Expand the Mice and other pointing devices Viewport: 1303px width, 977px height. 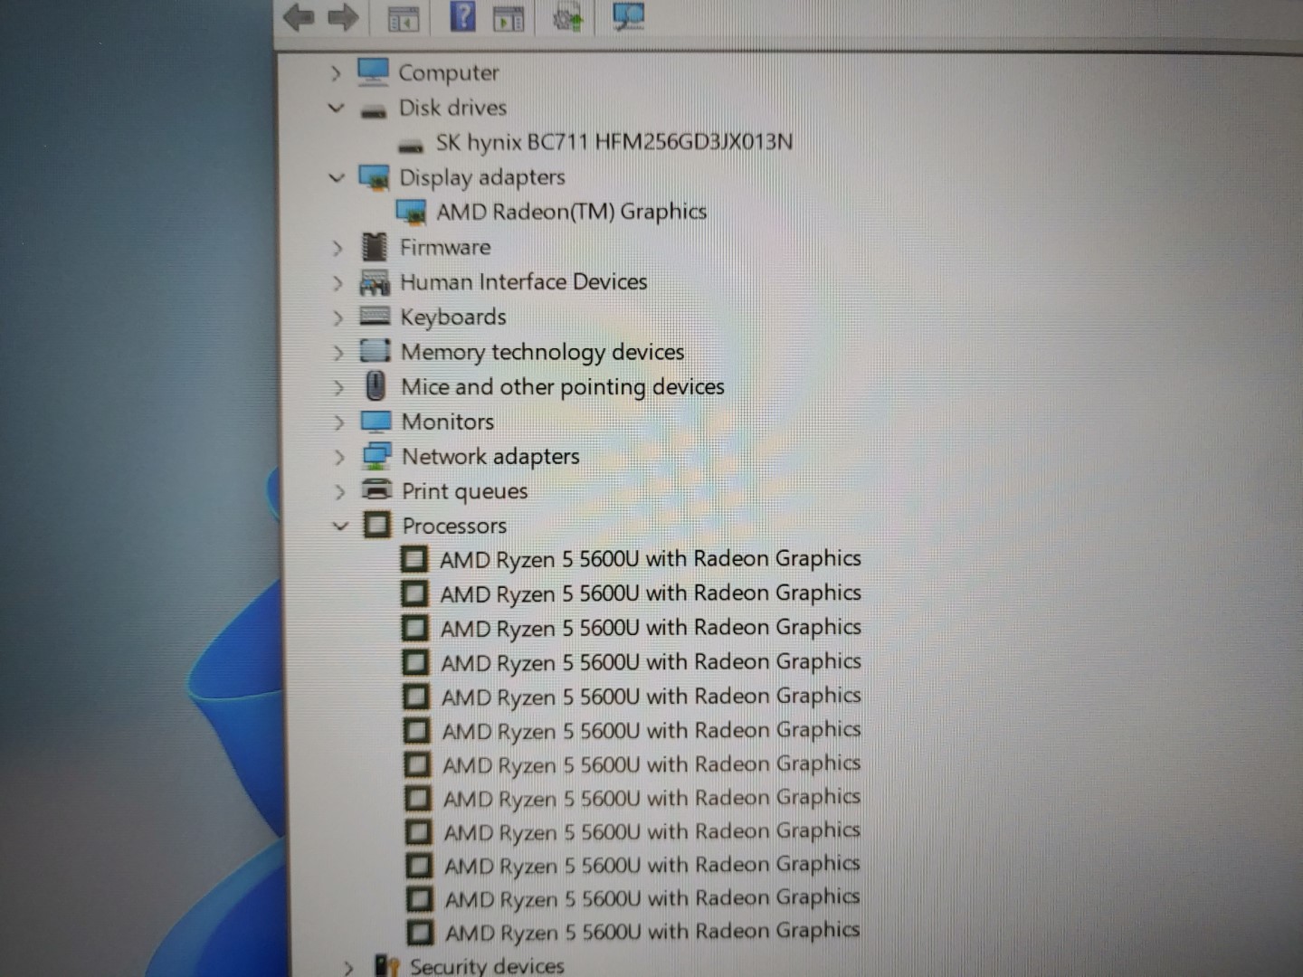pyautogui.click(x=338, y=387)
